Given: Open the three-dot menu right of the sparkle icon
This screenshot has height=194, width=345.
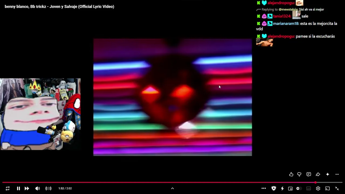Looking at the screenshot, I should pos(337,174).
